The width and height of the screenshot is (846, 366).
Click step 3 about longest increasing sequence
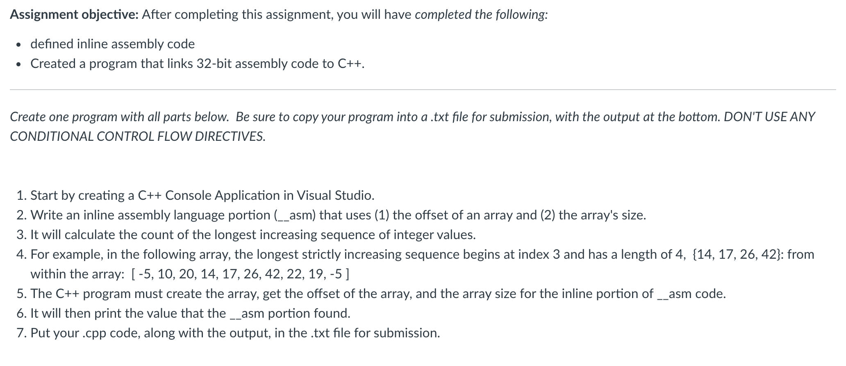[253, 235]
